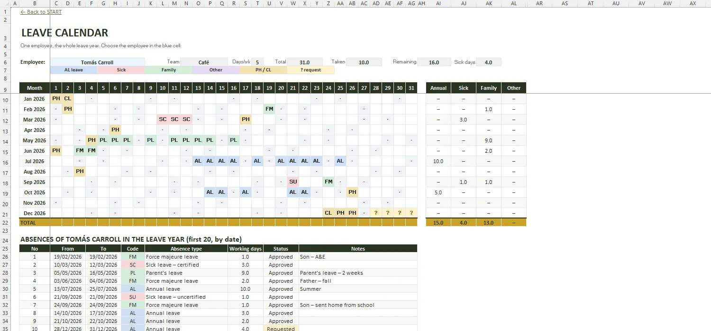Click the Son – A&E note
Screen dimensions: 711x331
point(358,257)
